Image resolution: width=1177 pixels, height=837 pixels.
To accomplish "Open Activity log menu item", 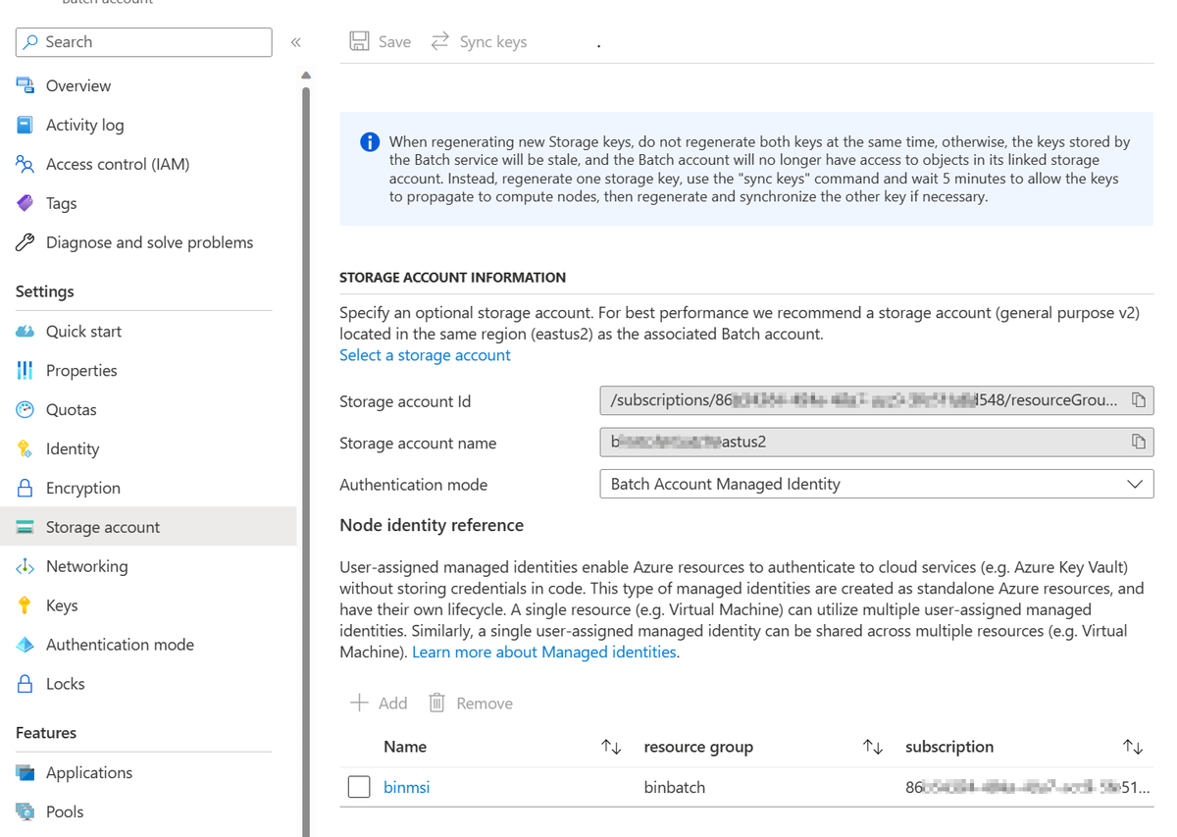I will click(x=85, y=125).
